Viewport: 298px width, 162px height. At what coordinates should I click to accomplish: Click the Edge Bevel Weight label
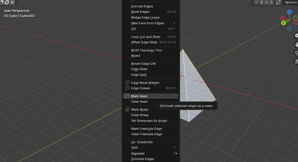145,83
